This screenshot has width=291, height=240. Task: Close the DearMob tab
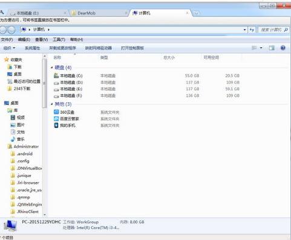(x=126, y=13)
